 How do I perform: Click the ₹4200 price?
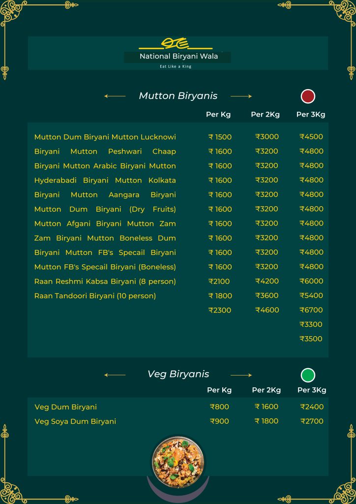point(267,281)
